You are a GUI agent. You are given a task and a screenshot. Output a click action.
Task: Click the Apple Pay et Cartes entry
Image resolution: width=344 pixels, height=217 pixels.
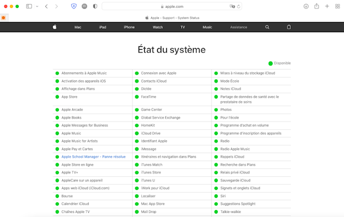pos(77,149)
